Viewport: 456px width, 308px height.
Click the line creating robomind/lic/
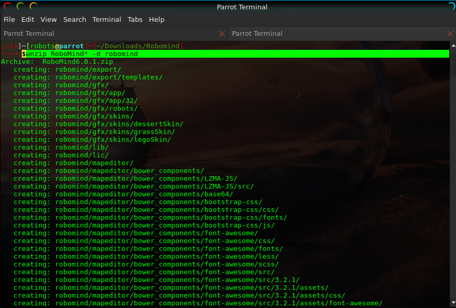click(61, 155)
